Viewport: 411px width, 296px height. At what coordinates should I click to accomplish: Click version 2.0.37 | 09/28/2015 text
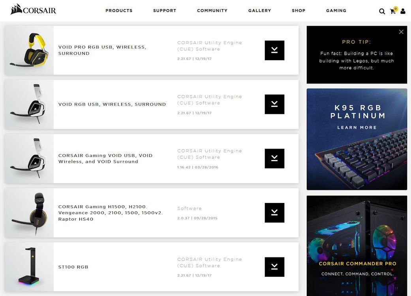click(197, 218)
